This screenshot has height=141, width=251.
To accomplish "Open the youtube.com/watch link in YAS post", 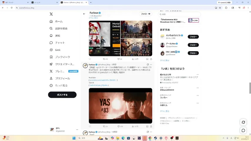I will click(x=103, y=80).
